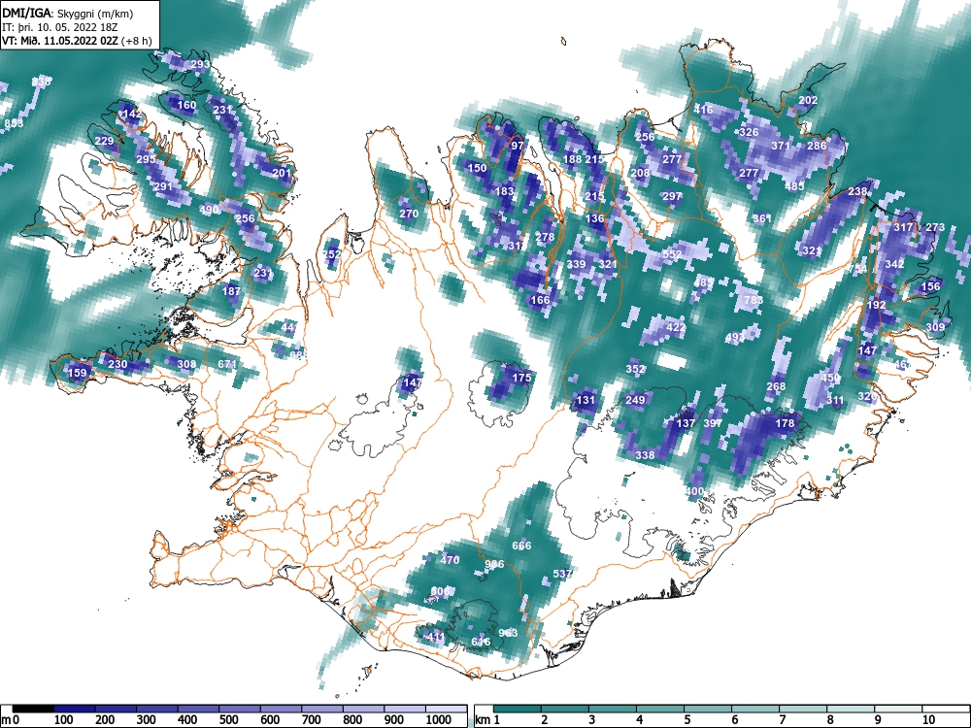Screen dimensions: 971x728
Task: Click visibility value 188 on the map
Action: pos(572,160)
